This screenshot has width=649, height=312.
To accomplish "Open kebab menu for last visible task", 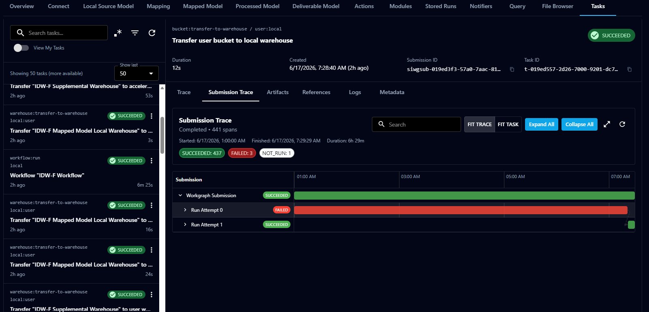I will pos(152,295).
